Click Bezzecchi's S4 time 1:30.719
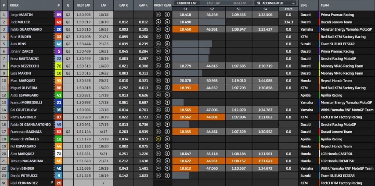This screenshot has height=186, width=375. tap(265, 66)
